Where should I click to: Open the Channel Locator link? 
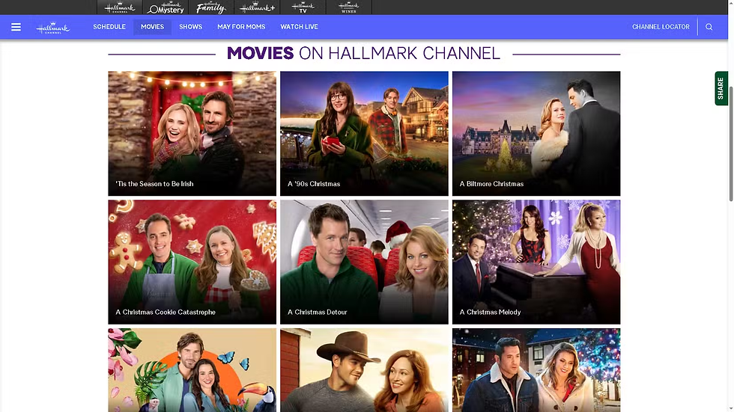tap(661, 27)
